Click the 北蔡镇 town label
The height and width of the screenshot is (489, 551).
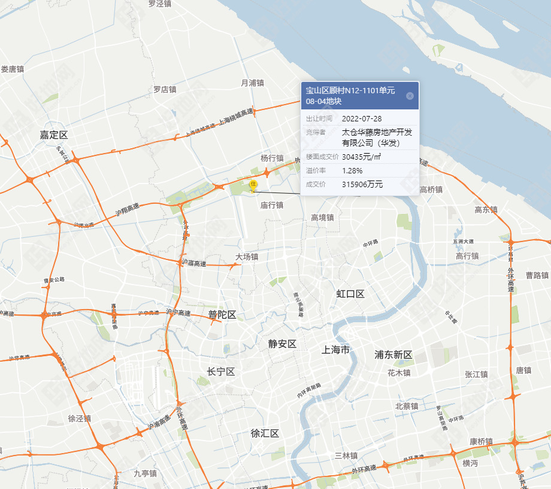pos(407,407)
